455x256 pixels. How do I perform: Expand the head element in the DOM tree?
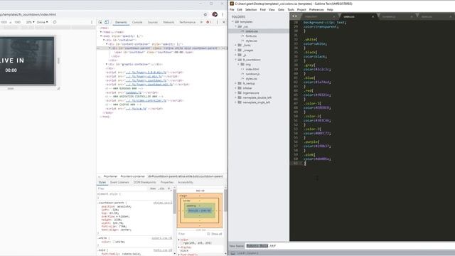point(101,32)
